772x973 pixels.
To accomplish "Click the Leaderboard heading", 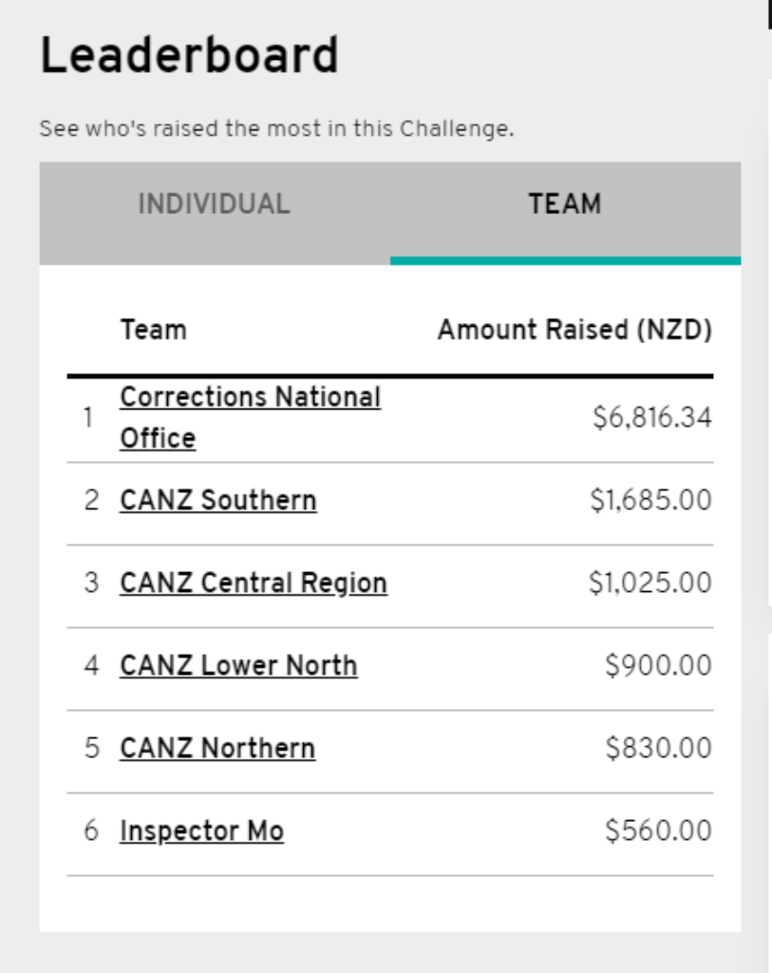I will pos(189,55).
